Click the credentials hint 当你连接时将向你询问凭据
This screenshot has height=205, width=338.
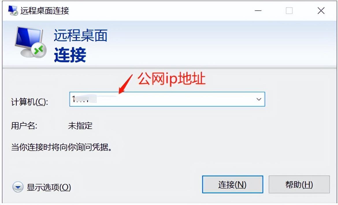pyautogui.click(x=62, y=147)
